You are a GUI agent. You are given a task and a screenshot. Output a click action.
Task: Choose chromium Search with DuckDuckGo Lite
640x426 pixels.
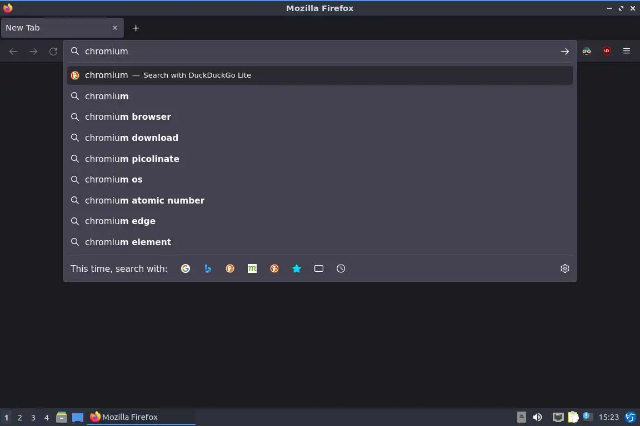(320, 75)
